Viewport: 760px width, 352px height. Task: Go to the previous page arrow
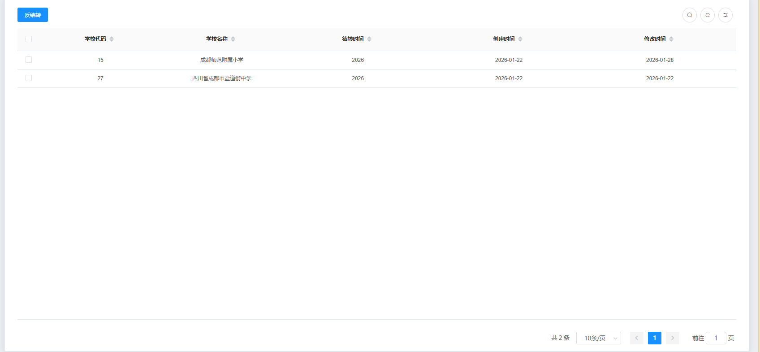(636, 338)
